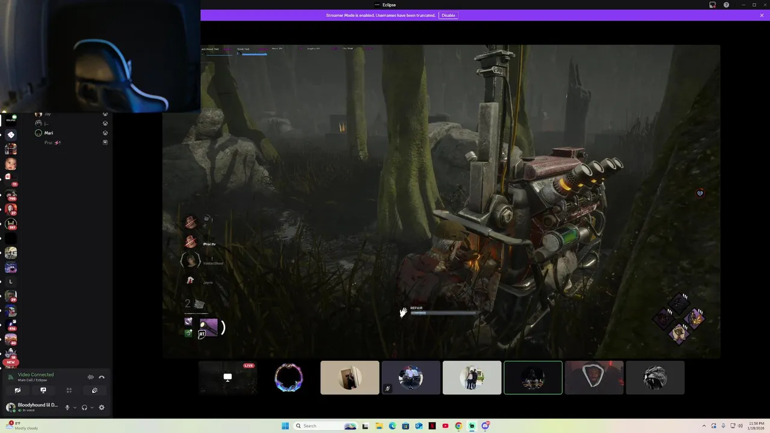Viewport: 770px width, 433px height.
Task: Open Outlook from taskbar
Action: [x=419, y=426]
